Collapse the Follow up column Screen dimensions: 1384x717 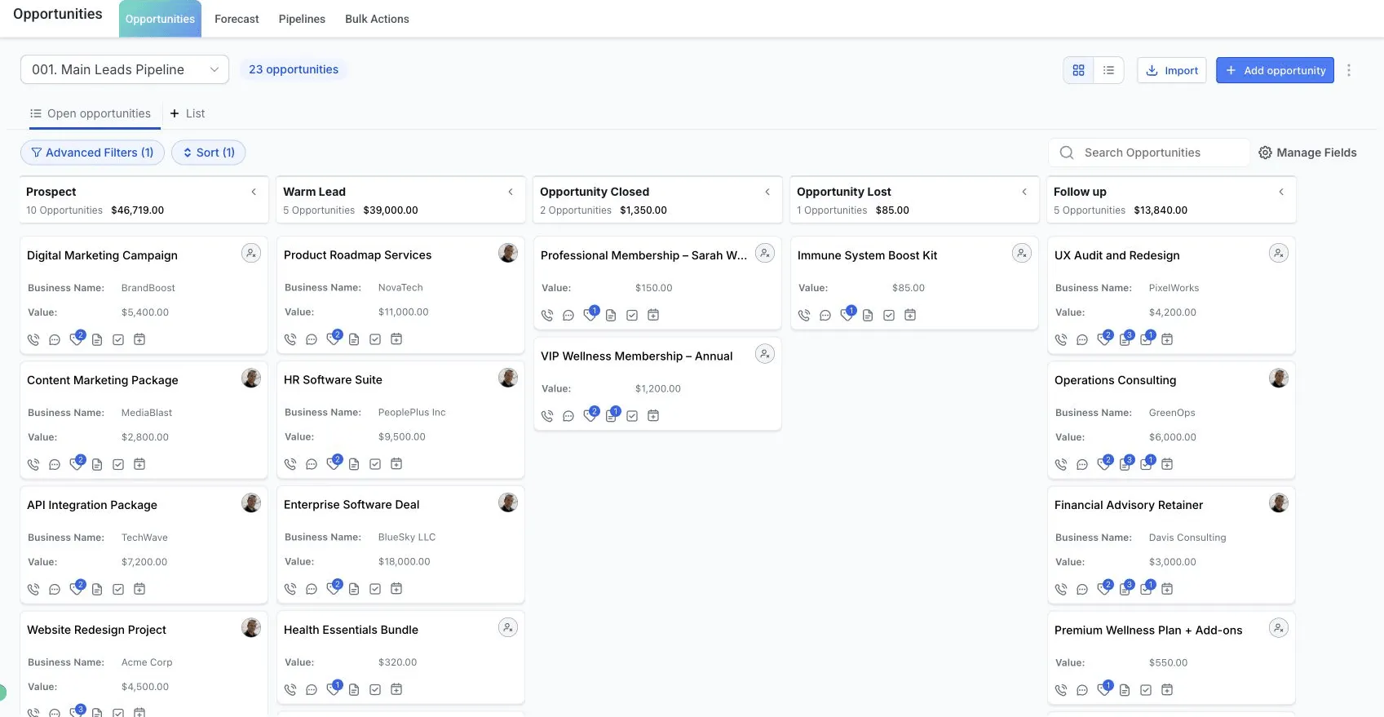(x=1281, y=192)
